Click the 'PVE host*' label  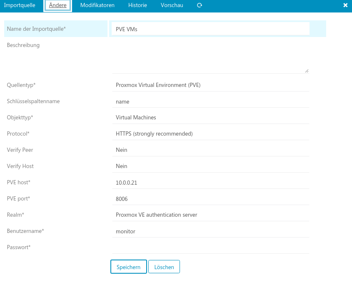[x=18, y=182]
